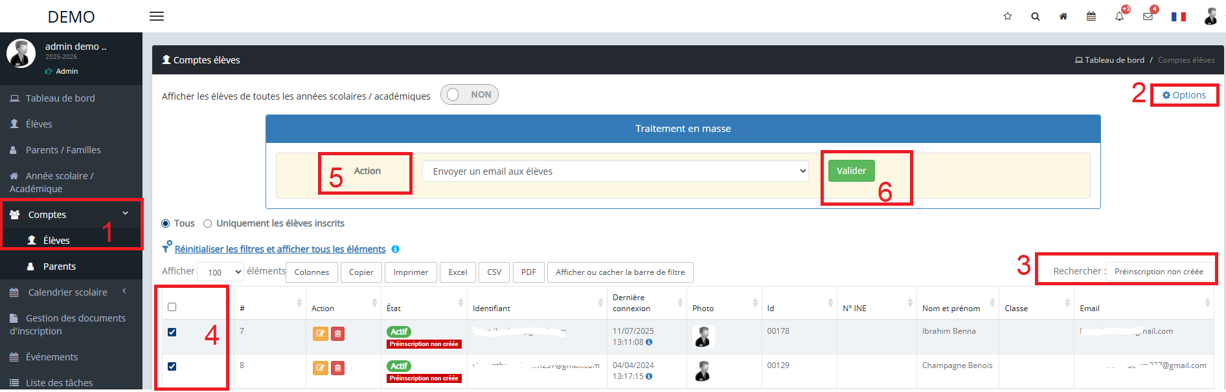Click the French flag language icon
Image resolution: width=1226 pixels, height=392 pixels.
point(1178,17)
